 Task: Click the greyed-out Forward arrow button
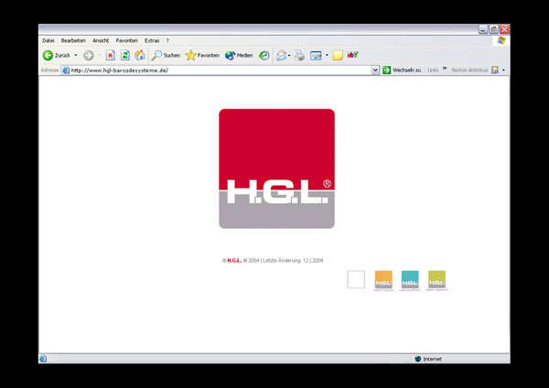[x=88, y=55]
